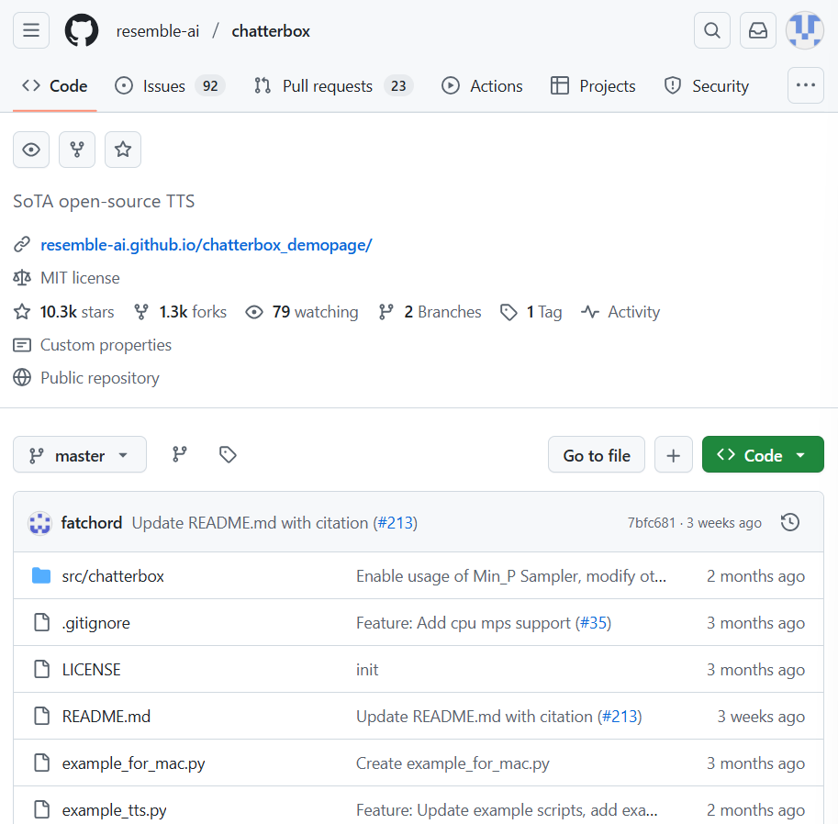Click the fork repository icon button
The image size is (838, 824).
77,150
